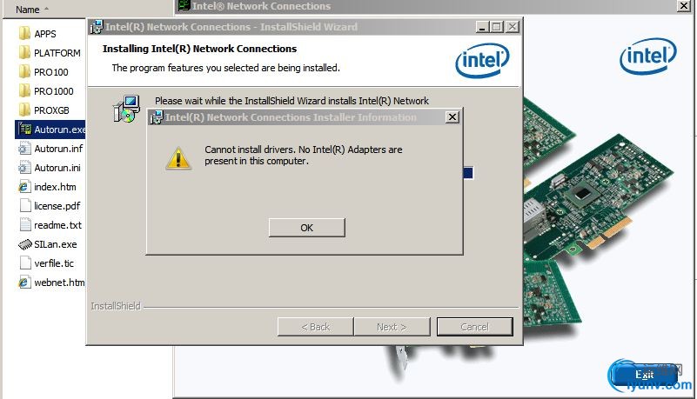Select the readme.txt file
Screen dimensions: 697x399
(50, 225)
